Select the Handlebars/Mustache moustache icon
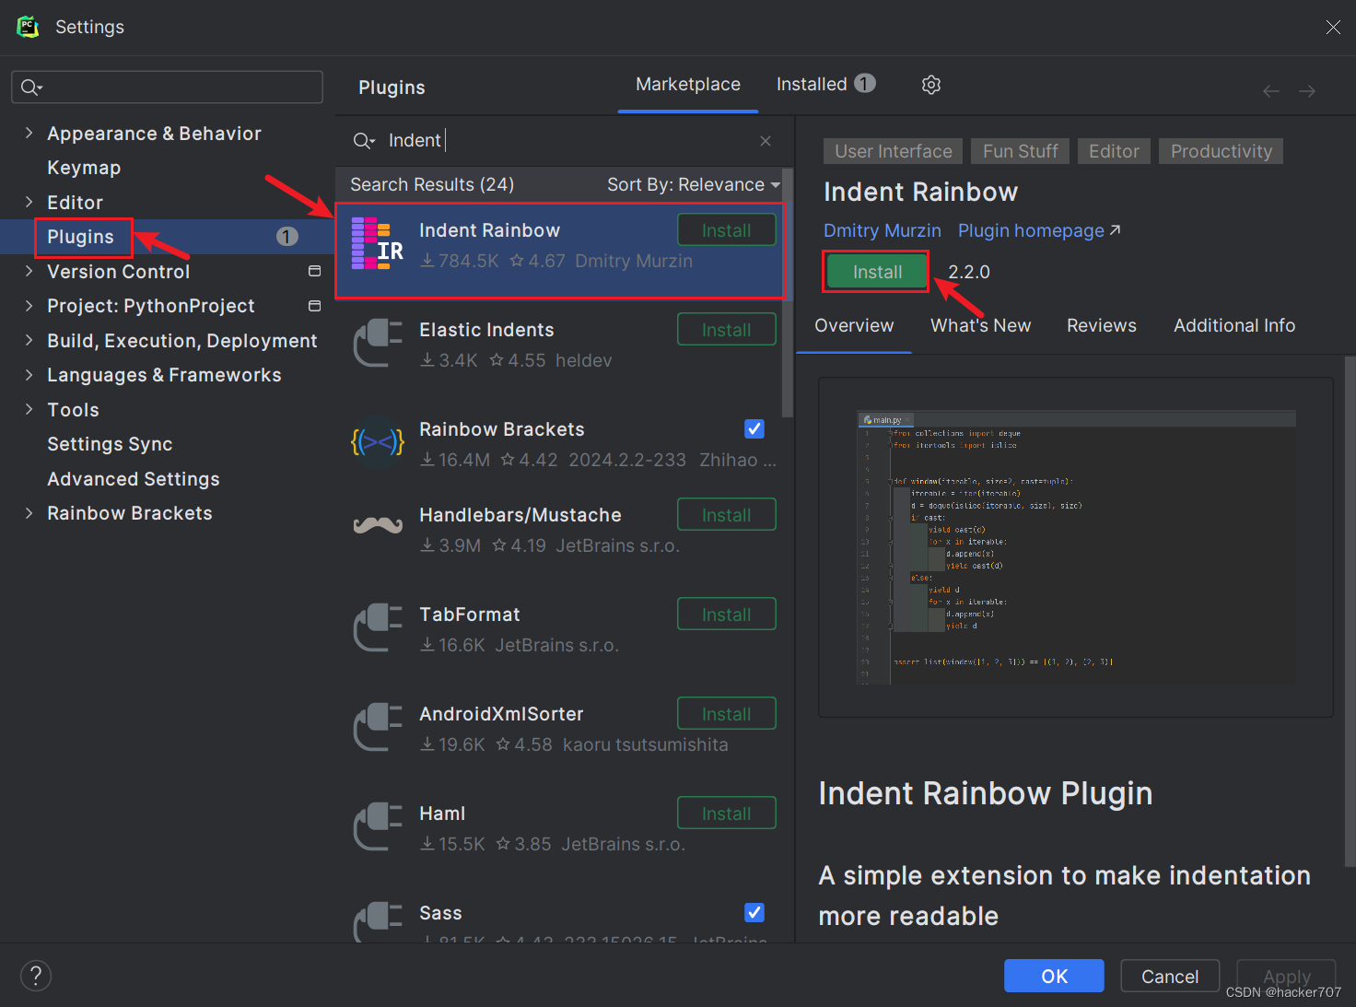Screen dimensions: 1356x1007 tap(378, 525)
